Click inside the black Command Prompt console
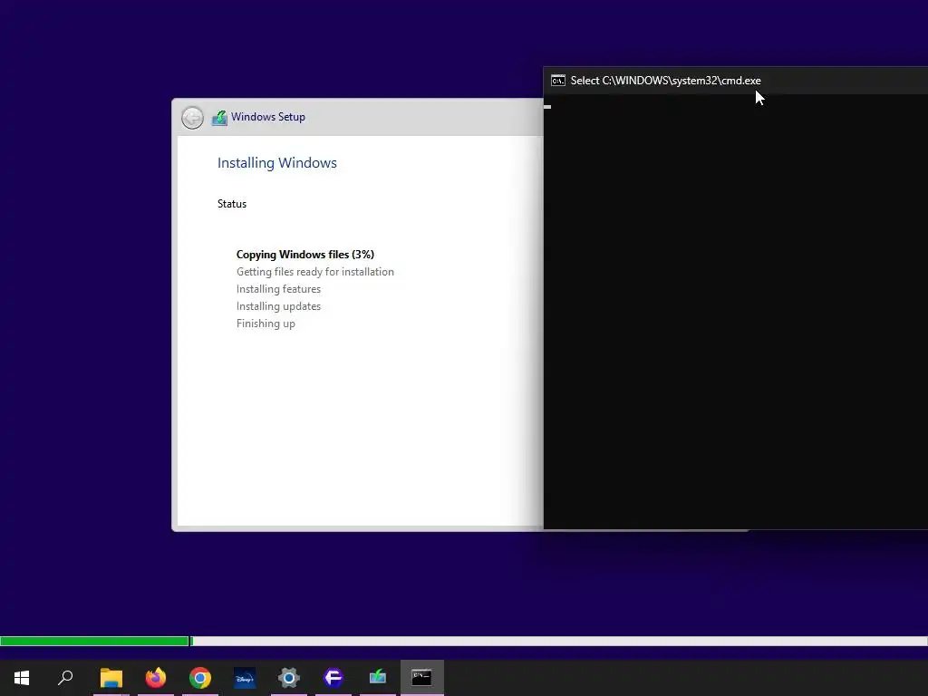Viewport: 928px width, 696px height. [736, 312]
